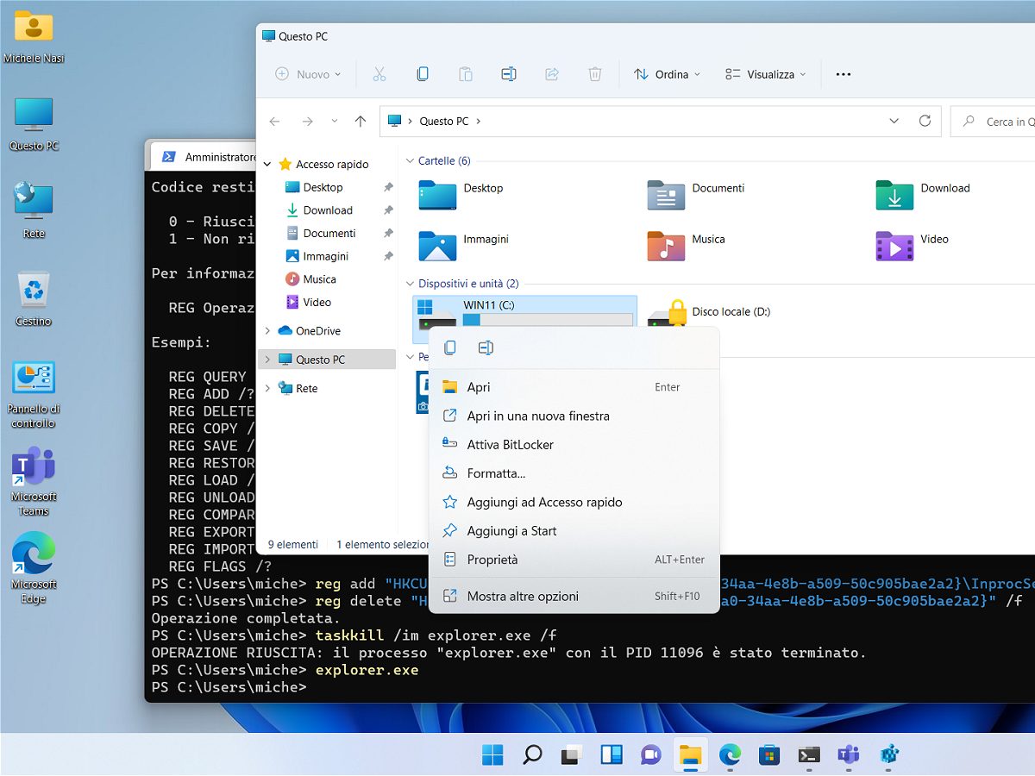Open the Visualizza dropdown
1035x776 pixels.
[766, 74]
